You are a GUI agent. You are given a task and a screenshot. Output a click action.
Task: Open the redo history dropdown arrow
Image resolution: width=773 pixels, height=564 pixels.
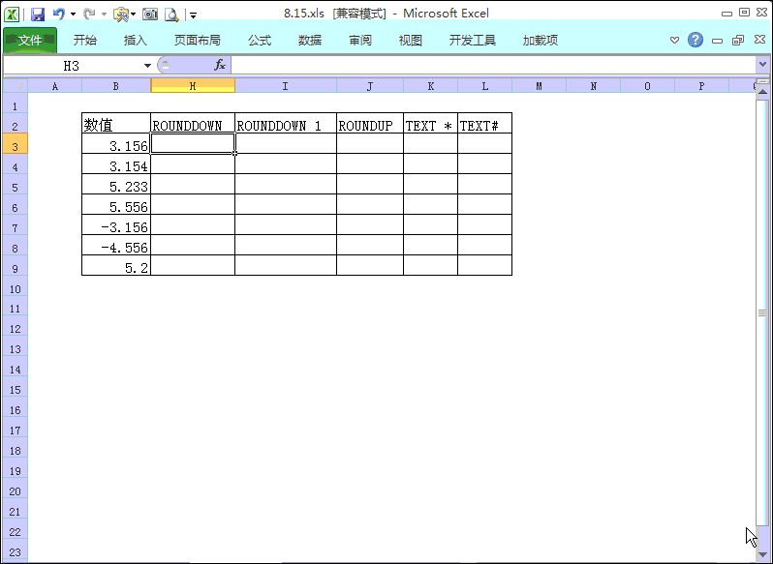104,15
